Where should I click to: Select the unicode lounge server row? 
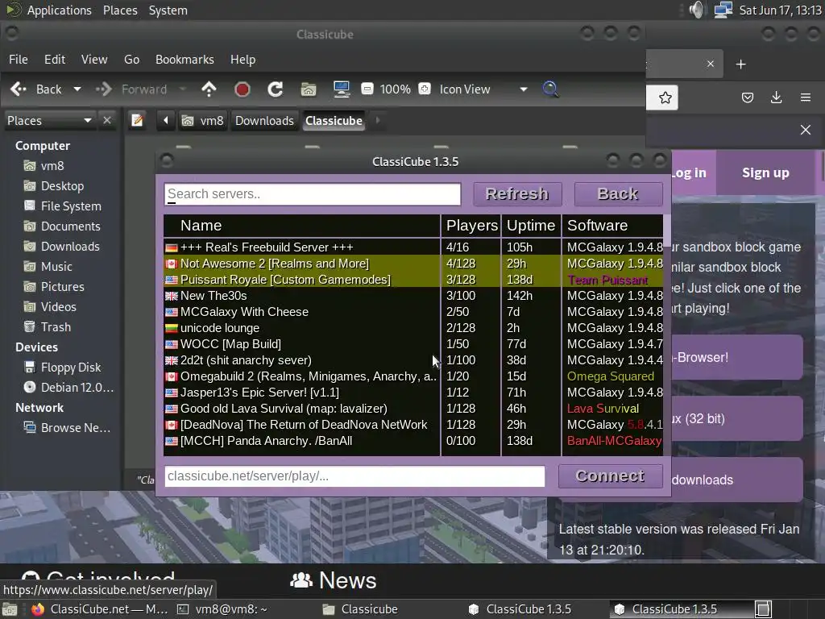click(x=413, y=328)
